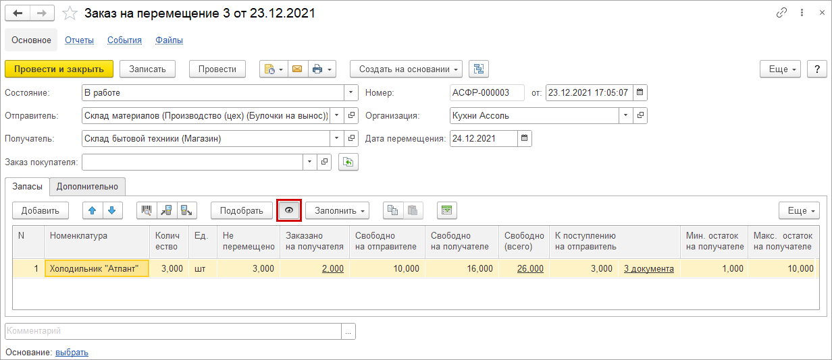
Task: Go back with the left arrow button
Action: click(x=18, y=13)
